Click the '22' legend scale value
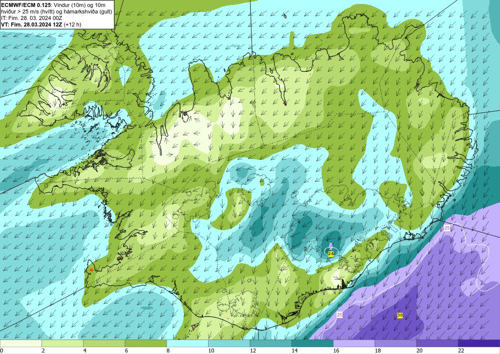500x354 pixels. pos(461,351)
